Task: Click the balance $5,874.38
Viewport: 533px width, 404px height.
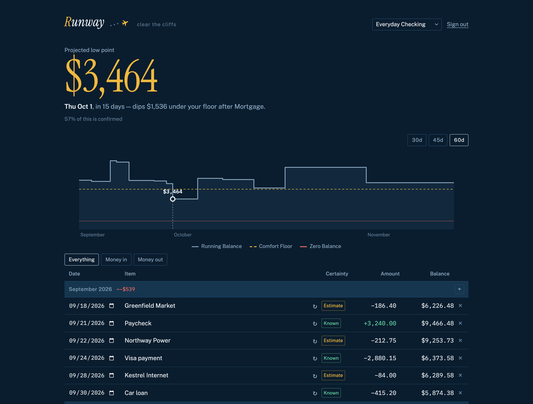Action: [437, 393]
